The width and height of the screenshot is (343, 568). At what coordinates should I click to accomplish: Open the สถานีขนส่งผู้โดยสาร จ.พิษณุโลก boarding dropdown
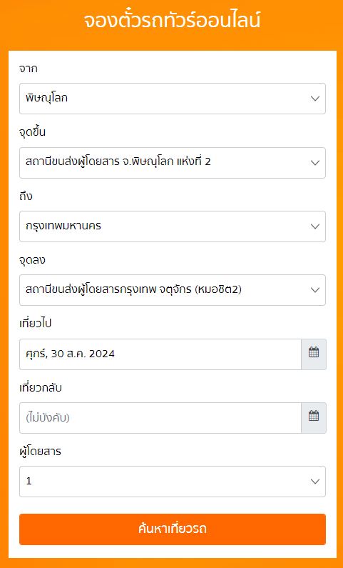click(173, 163)
